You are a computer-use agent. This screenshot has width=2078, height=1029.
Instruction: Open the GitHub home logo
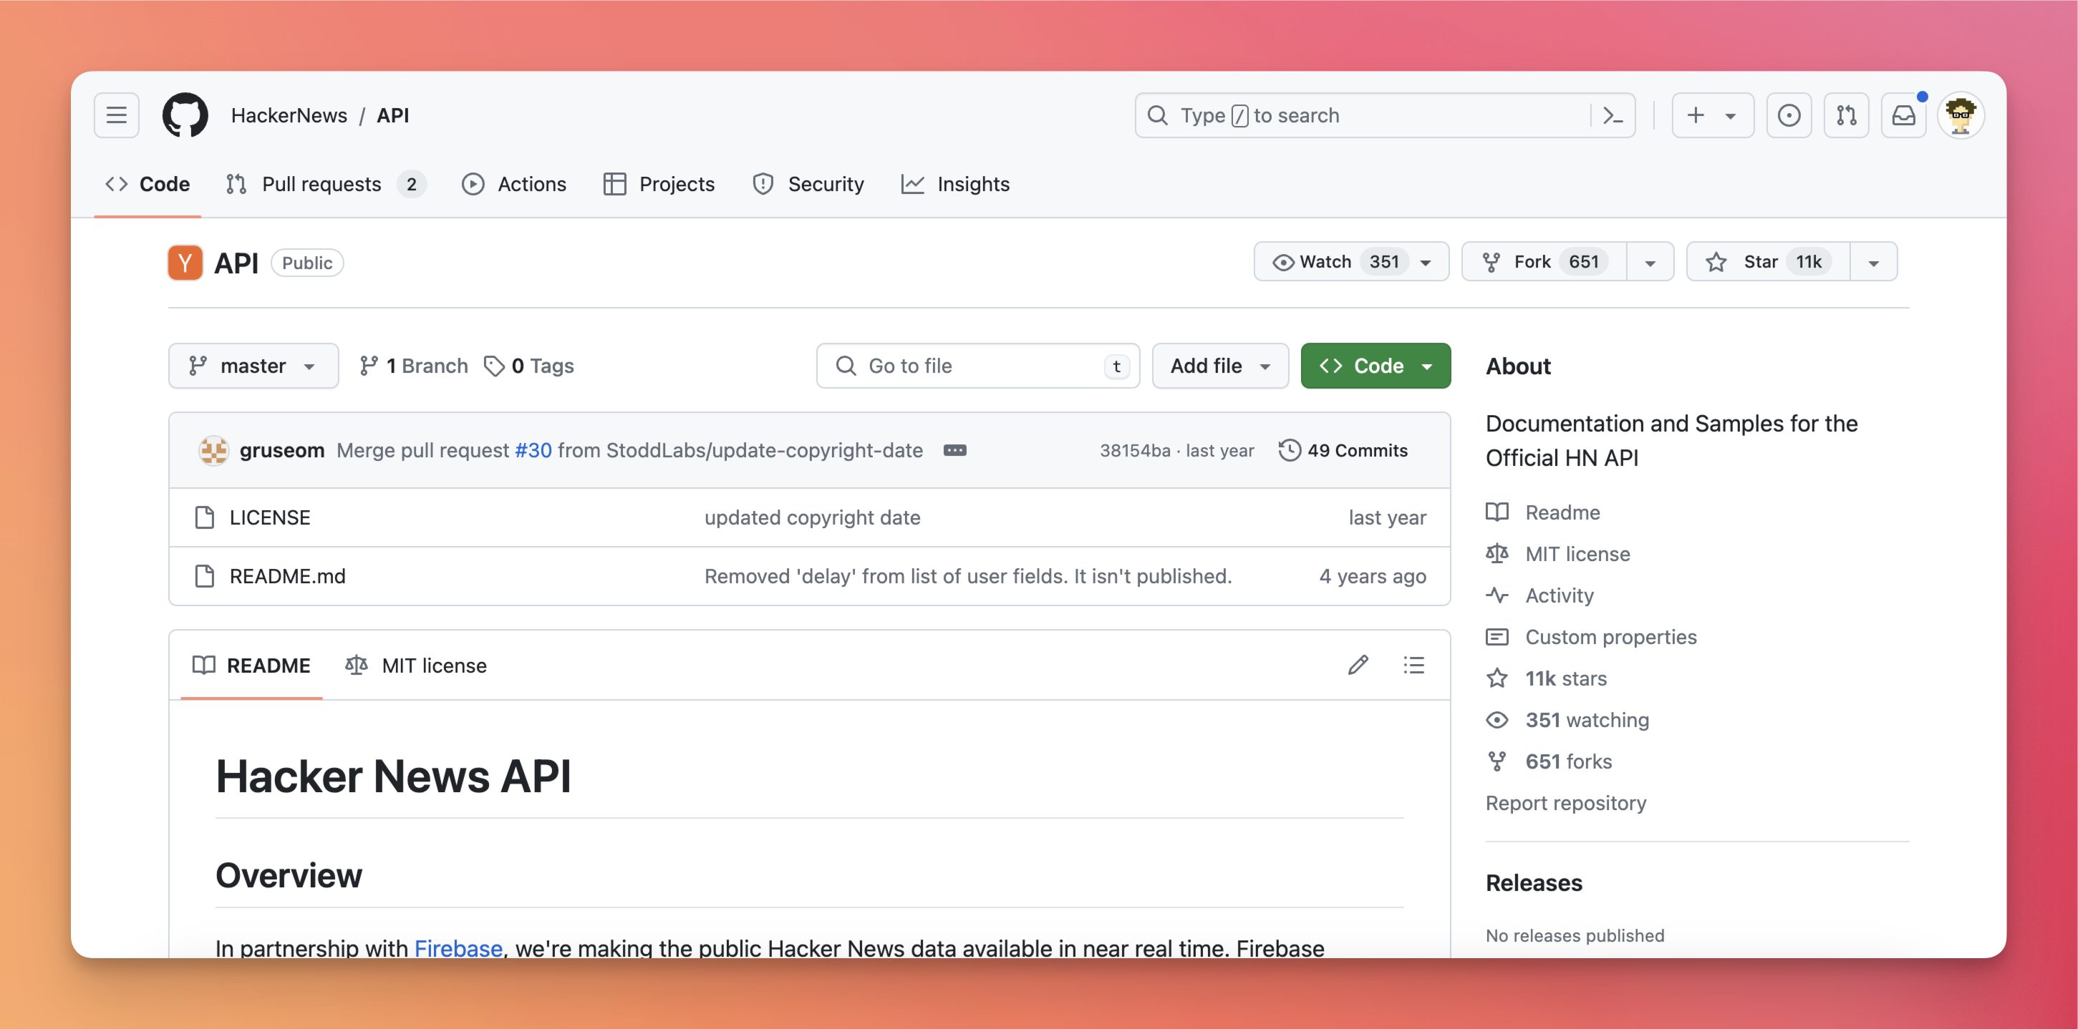click(185, 114)
